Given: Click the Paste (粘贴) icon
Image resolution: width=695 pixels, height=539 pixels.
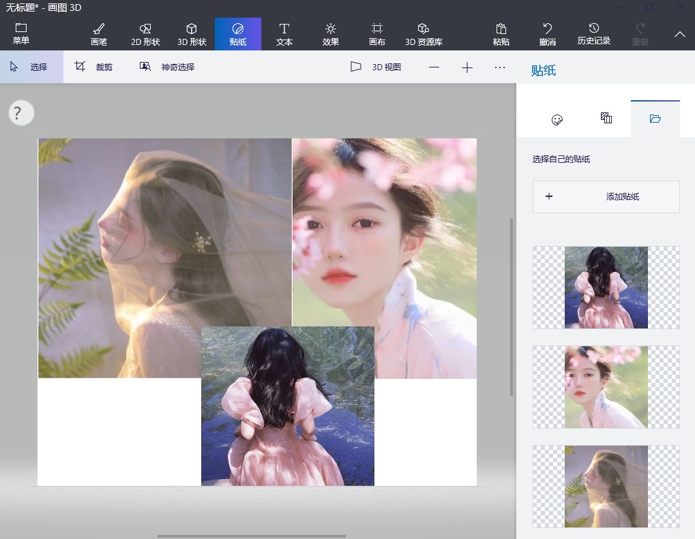Looking at the screenshot, I should click(501, 34).
